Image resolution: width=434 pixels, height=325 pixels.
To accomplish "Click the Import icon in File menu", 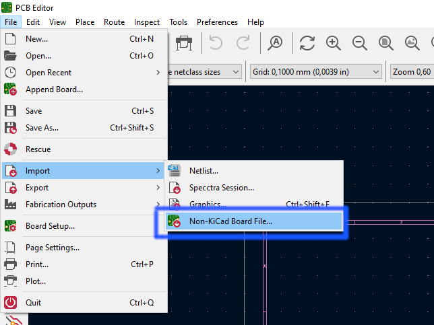I will click(x=11, y=171).
